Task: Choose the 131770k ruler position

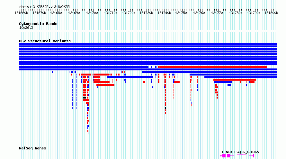Action: click(x=218, y=13)
